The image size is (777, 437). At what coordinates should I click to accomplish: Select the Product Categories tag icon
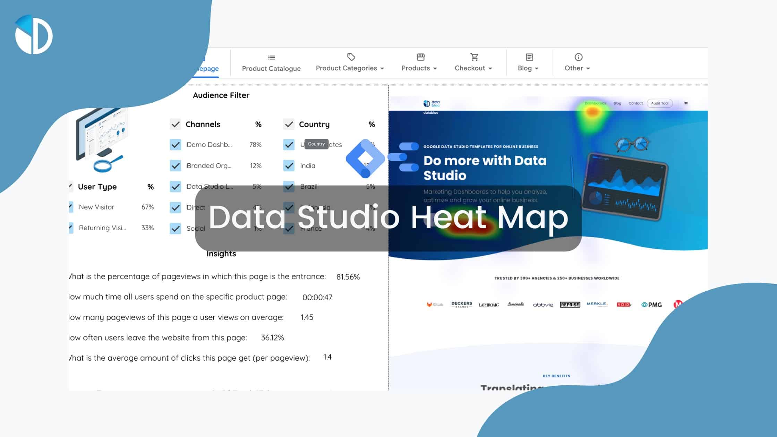click(351, 57)
